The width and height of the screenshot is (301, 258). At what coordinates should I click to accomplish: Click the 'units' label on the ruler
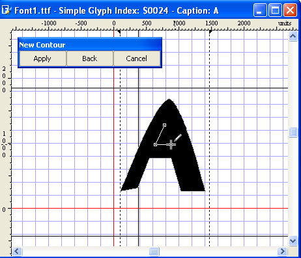(x=285, y=23)
